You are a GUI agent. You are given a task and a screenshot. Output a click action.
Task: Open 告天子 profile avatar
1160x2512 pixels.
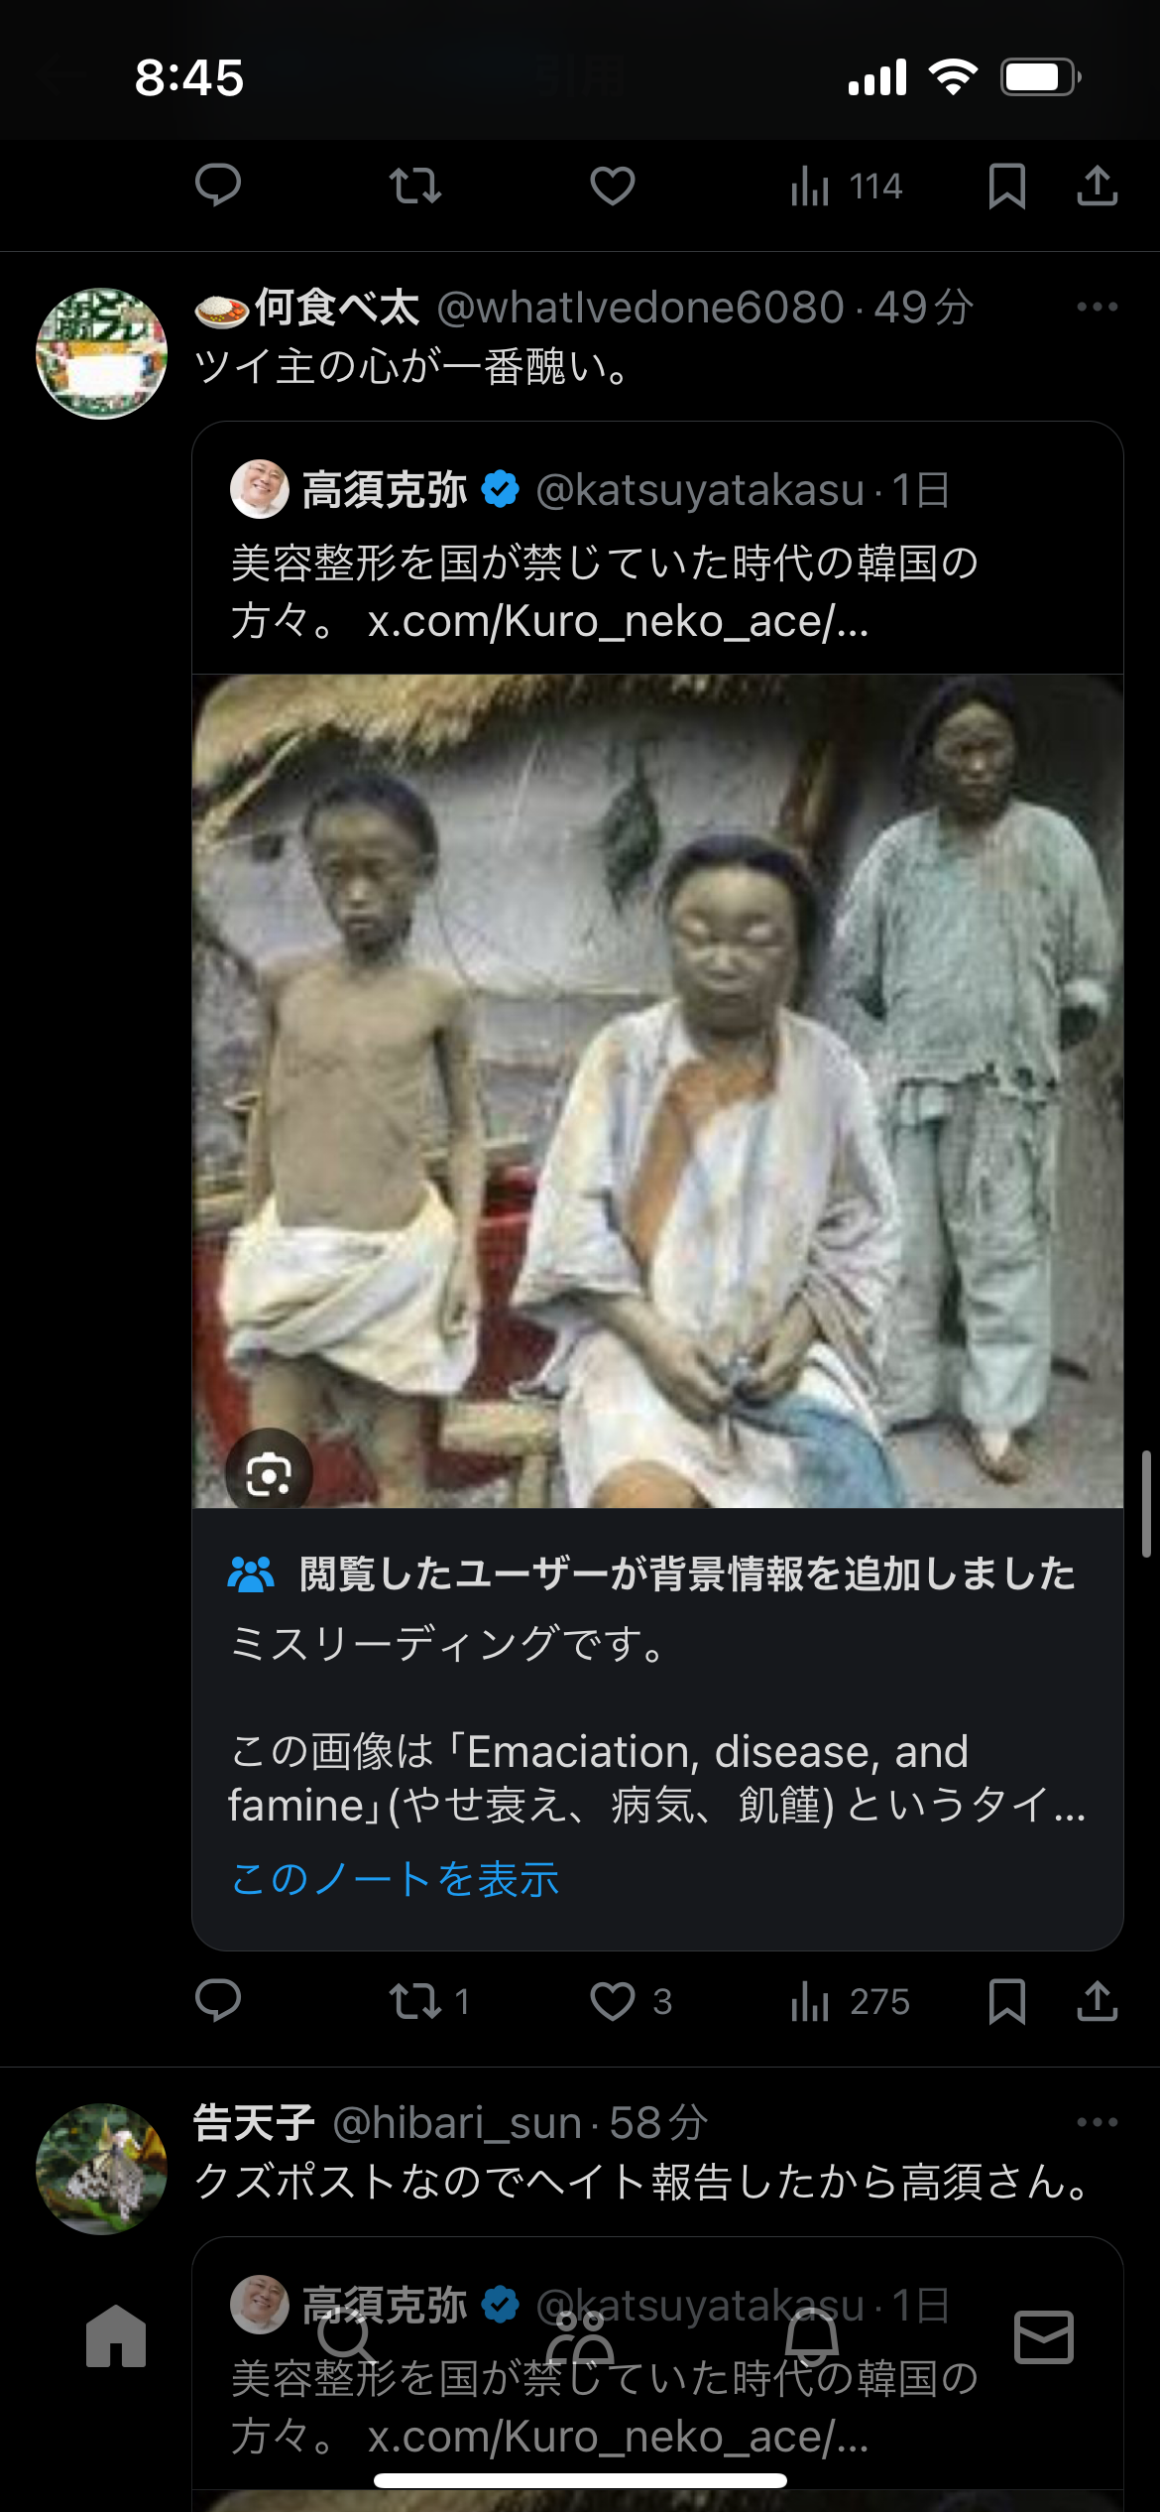point(101,2169)
